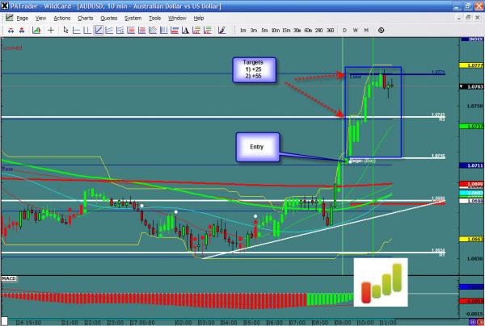Select the Daily (D) timeframe button
The height and width of the screenshot is (326, 485).
coord(344,30)
